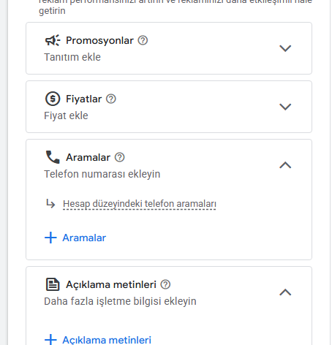Screen dimensions: 332x345
Task: Click the Promosyonlar megaphone icon
Action: pos(53,40)
